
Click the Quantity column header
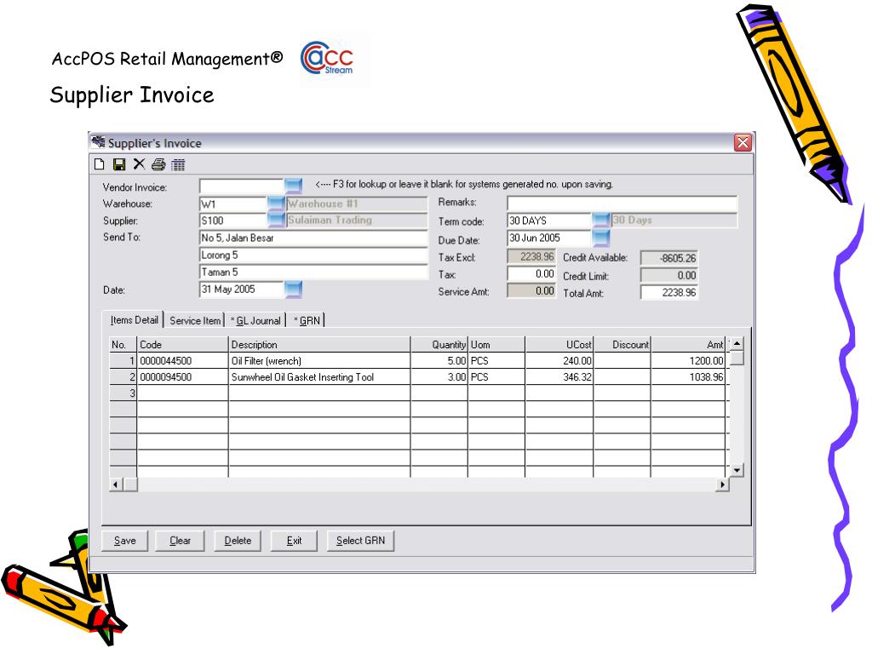tap(439, 344)
